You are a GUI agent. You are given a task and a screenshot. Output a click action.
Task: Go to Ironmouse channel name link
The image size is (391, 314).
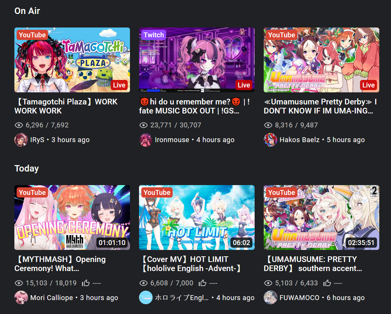pyautogui.click(x=172, y=140)
